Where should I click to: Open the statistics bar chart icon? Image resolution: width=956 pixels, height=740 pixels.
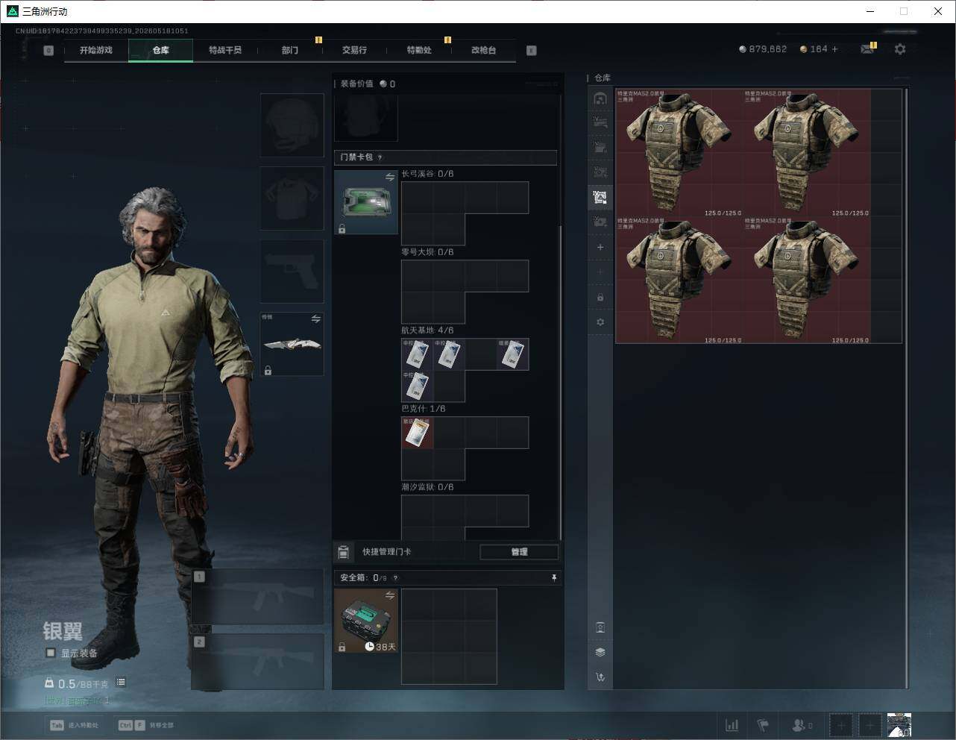pyautogui.click(x=732, y=725)
